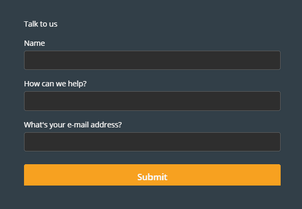Click inside the help request entry box

(152, 101)
